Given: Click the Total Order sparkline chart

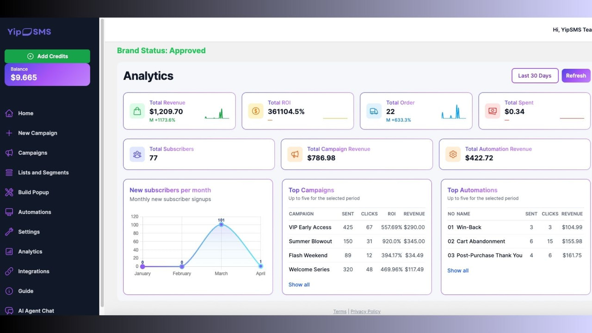Looking at the screenshot, I should pos(454,111).
